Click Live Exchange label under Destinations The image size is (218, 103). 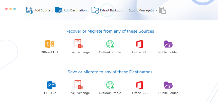tap(79, 93)
